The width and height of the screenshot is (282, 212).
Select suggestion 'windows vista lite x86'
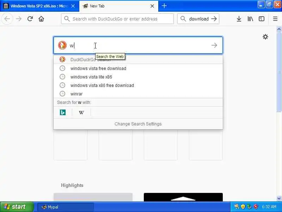click(x=138, y=77)
